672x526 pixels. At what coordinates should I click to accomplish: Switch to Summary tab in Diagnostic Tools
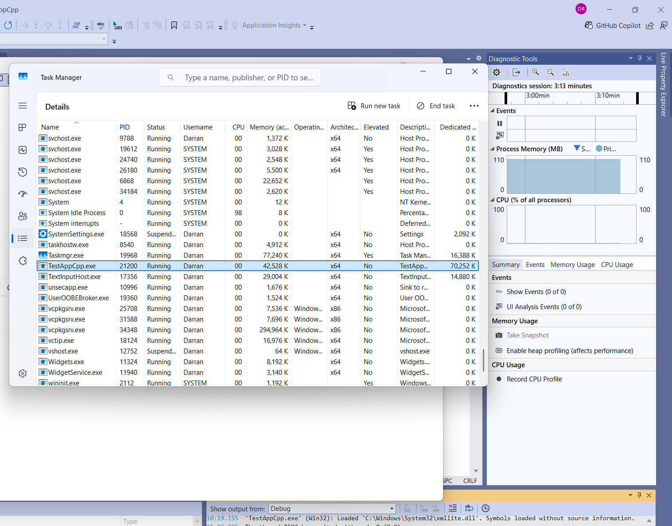pos(505,265)
